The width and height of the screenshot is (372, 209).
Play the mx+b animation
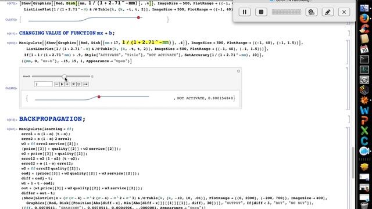(62, 84)
